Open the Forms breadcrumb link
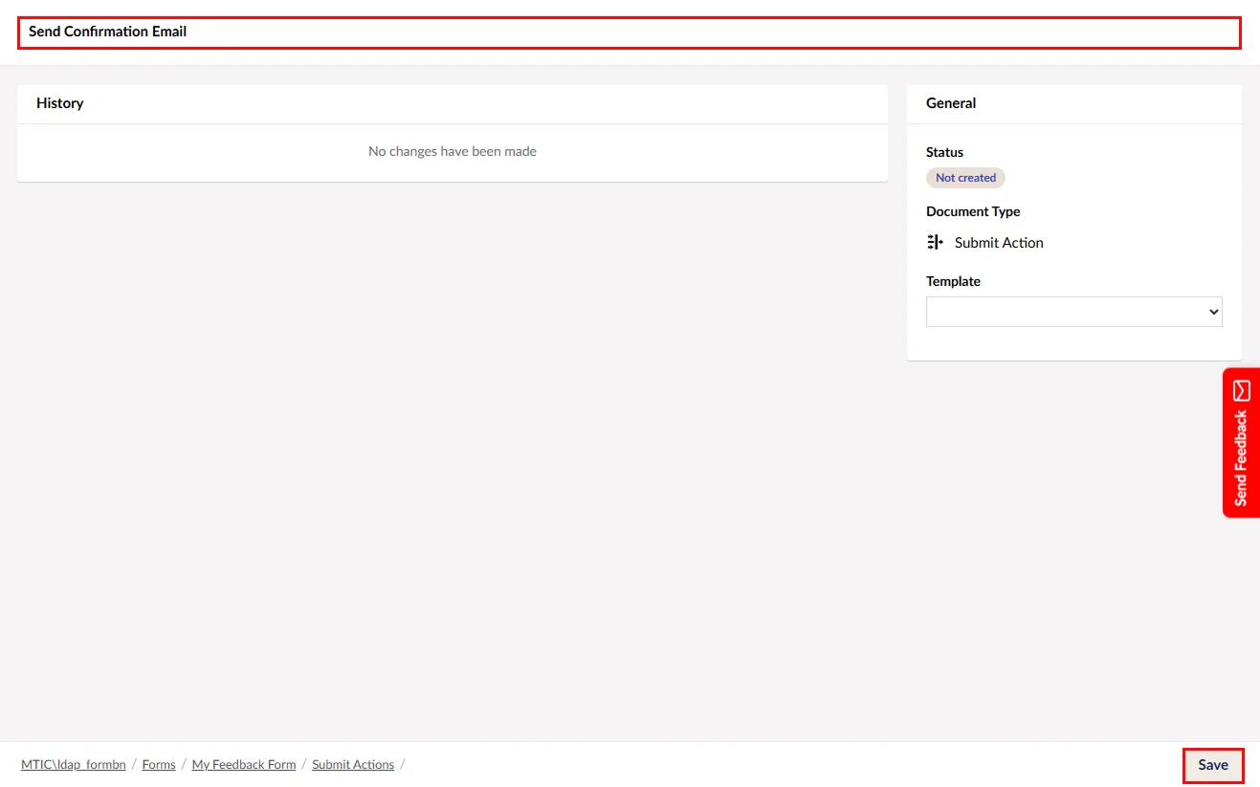 pyautogui.click(x=159, y=765)
